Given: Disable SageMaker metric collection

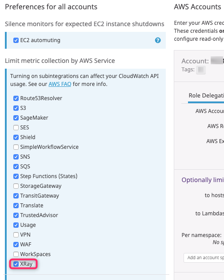Looking at the screenshot, I should point(16,118).
